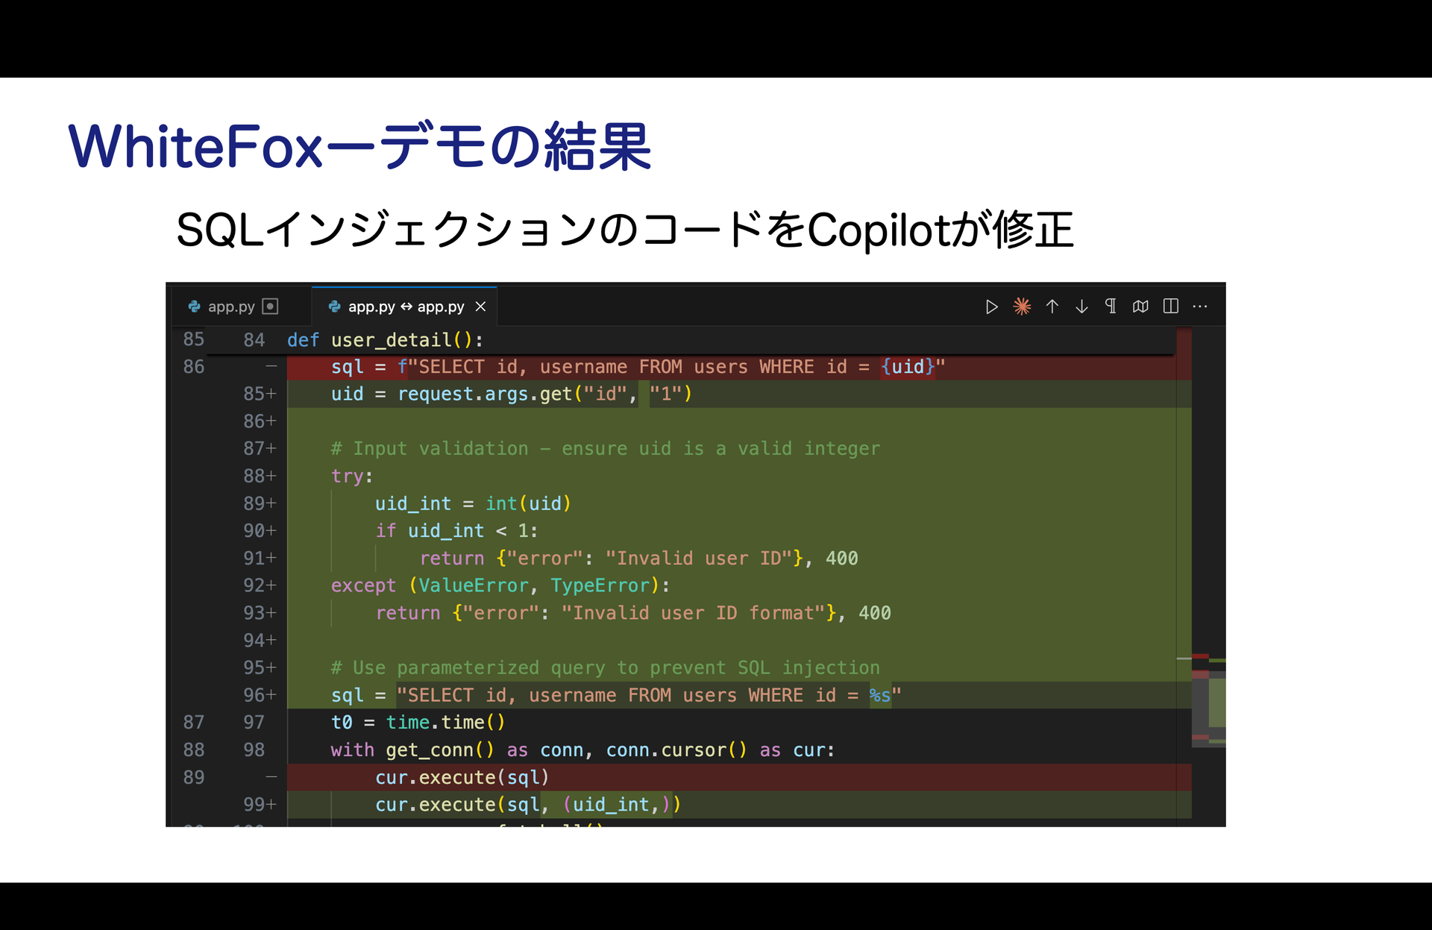Click the Python file icon on diff tab

335,307
